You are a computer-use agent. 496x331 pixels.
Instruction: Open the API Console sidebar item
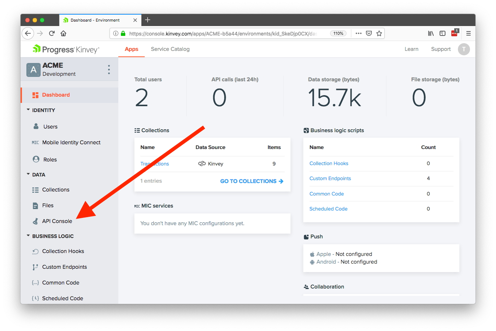pos(57,221)
